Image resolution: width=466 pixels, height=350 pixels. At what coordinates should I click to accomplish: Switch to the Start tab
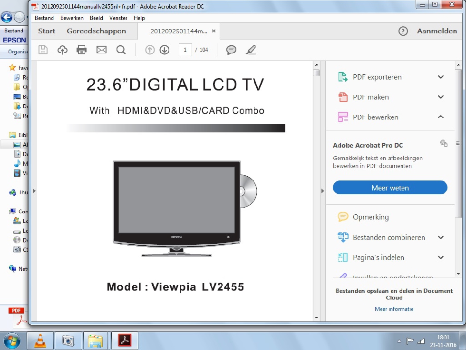pyautogui.click(x=47, y=31)
